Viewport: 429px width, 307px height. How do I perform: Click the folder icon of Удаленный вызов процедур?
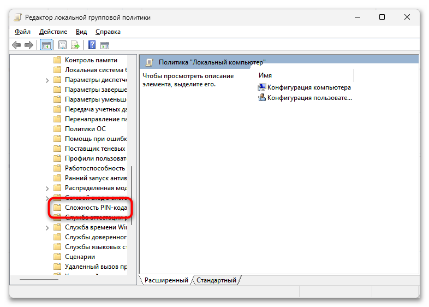(x=57, y=267)
